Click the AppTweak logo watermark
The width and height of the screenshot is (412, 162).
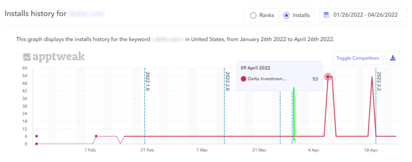[x=54, y=57]
